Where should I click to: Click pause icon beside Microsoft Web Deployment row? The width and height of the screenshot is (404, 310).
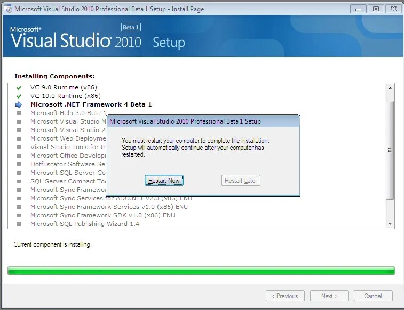point(19,138)
